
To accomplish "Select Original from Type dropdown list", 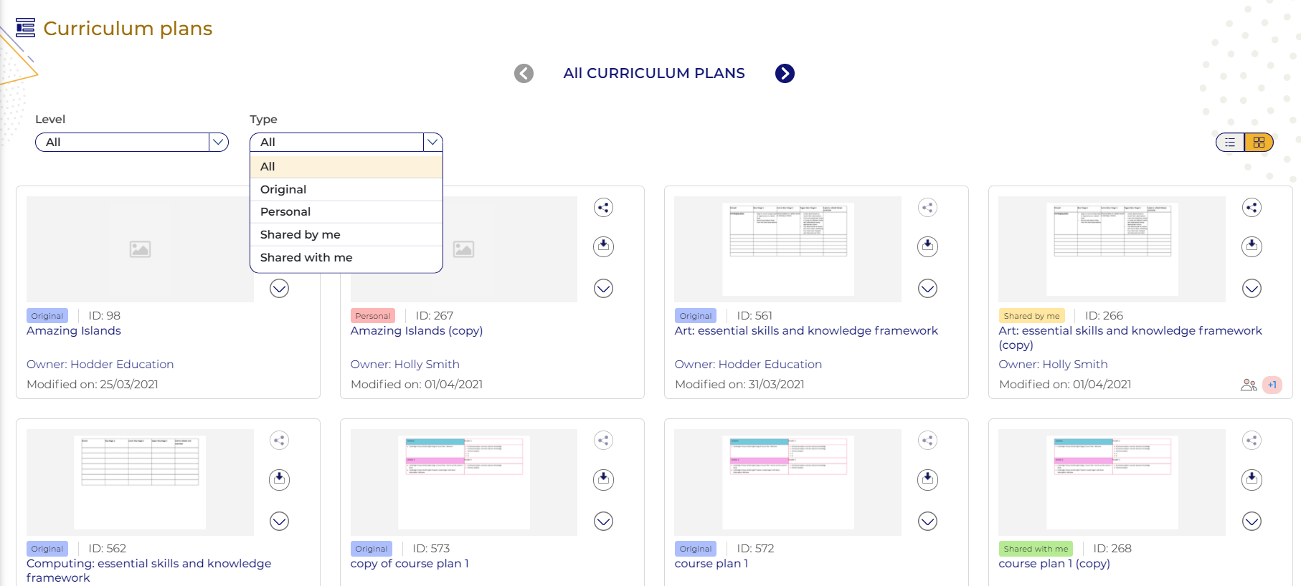I will (283, 189).
